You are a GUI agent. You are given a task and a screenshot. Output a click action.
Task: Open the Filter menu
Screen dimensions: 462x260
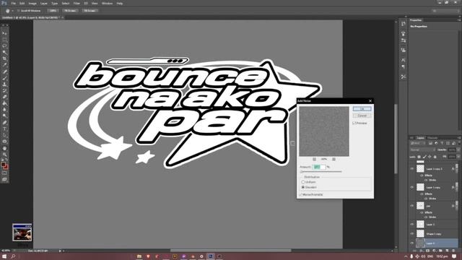77,3
